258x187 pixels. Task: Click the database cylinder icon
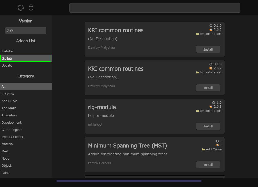(x=31, y=8)
